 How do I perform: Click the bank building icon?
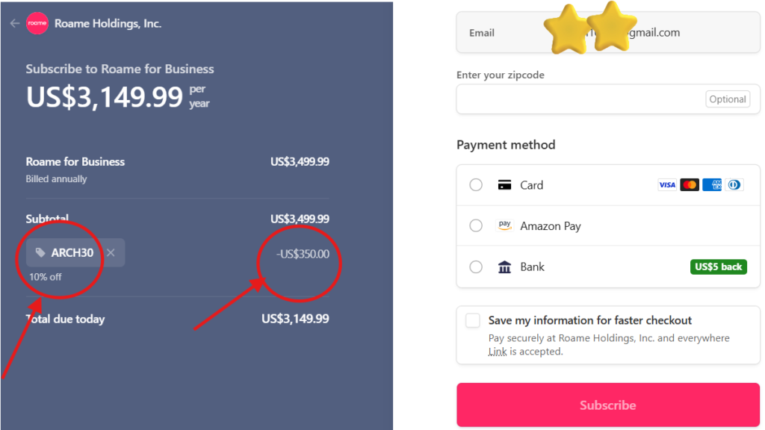[503, 267]
